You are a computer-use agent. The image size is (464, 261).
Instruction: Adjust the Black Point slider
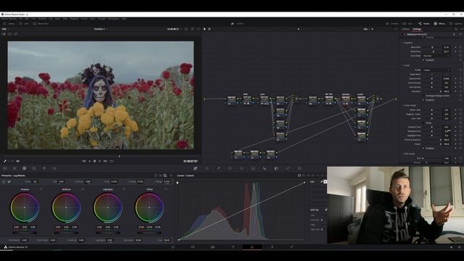tap(432, 47)
